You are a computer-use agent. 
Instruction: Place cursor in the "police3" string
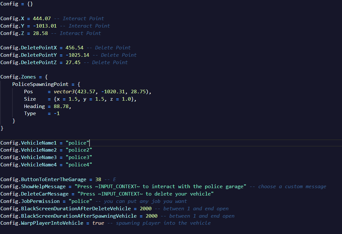[x=79, y=157]
